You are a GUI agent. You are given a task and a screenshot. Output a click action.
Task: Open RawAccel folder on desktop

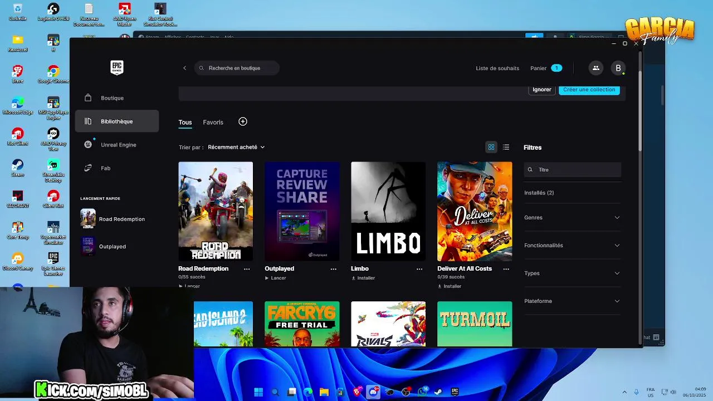tap(18, 43)
